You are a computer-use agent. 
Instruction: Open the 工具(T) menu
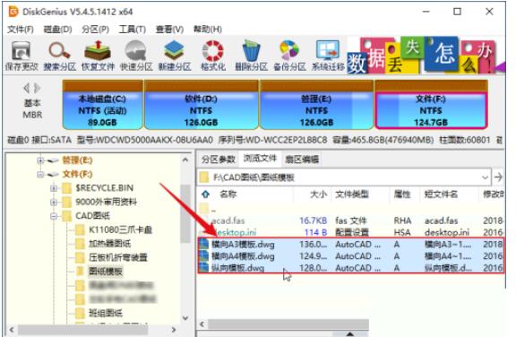[x=133, y=30]
